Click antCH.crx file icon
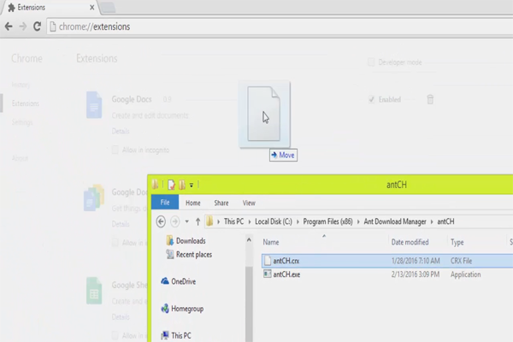The image size is (513, 342). [268, 261]
